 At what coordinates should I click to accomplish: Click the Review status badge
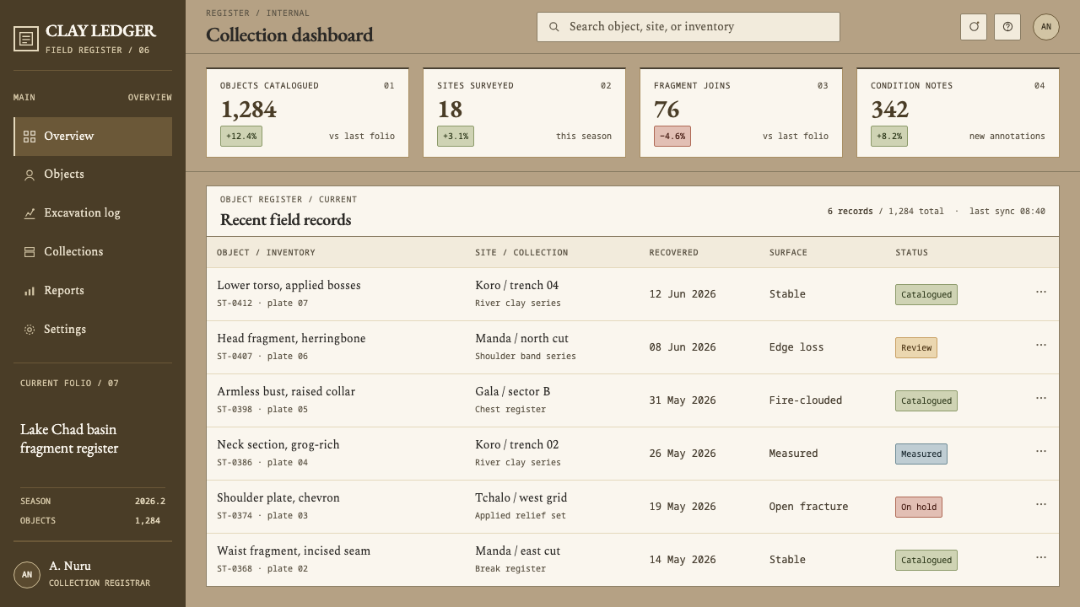coord(916,348)
